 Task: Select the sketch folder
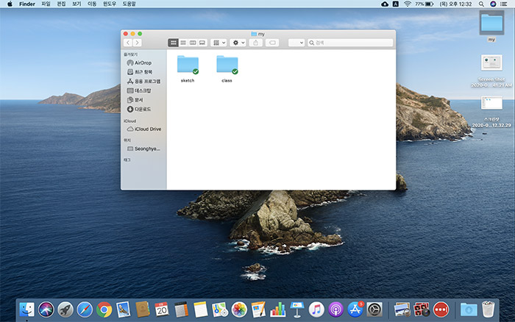point(188,68)
